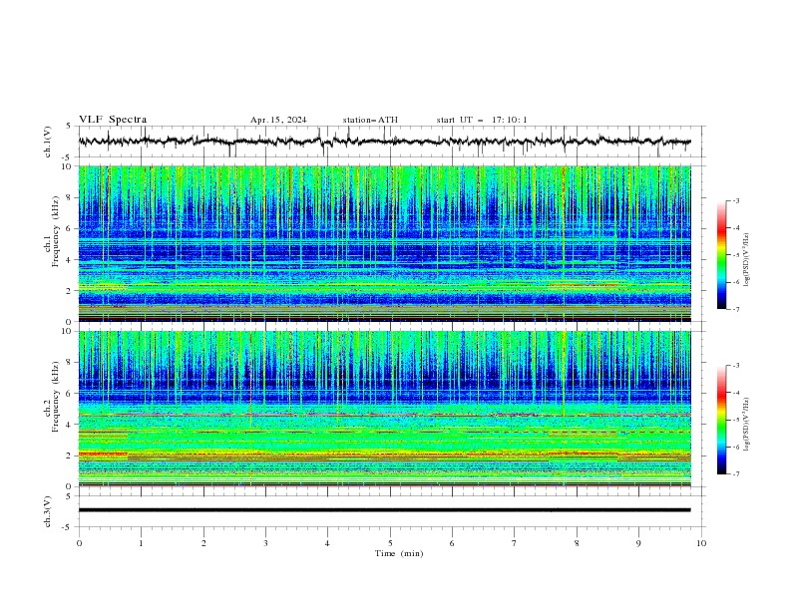Click the 'VLF Spectra' title text

(x=113, y=120)
